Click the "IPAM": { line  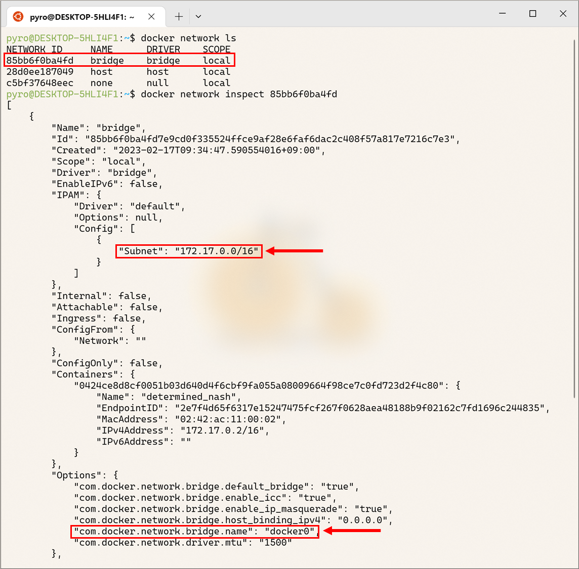tap(76, 195)
